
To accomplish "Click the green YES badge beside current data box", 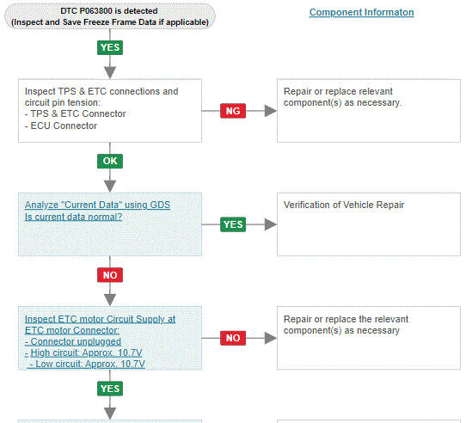I will [x=233, y=224].
